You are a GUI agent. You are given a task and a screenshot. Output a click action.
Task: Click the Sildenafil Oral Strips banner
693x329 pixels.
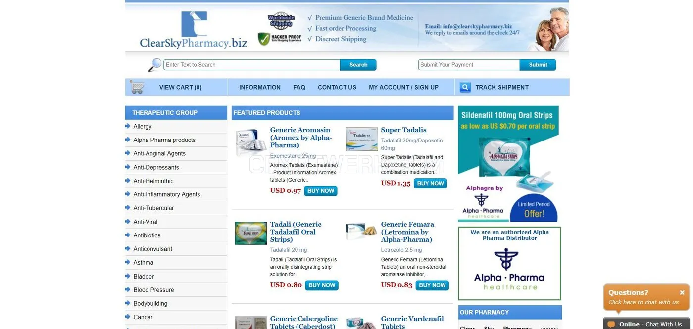click(508, 164)
